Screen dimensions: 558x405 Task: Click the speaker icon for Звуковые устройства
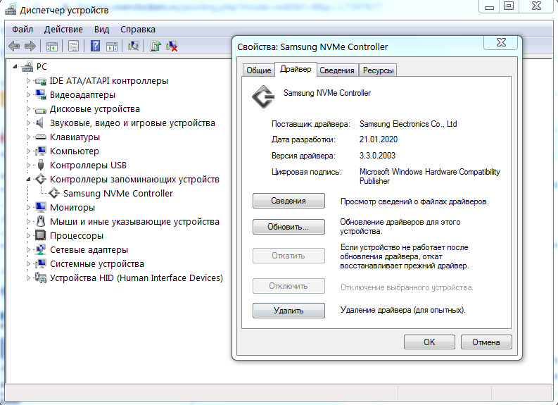(x=39, y=123)
